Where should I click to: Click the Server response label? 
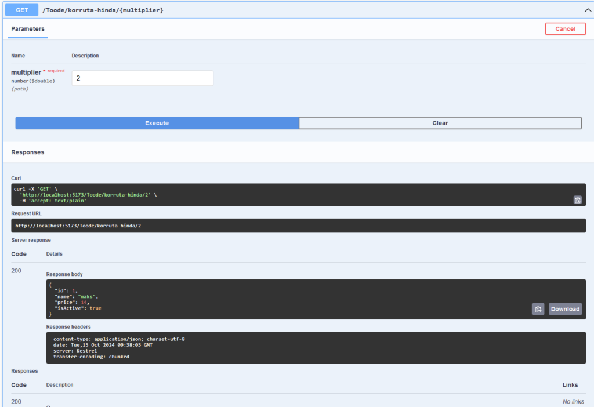click(x=31, y=240)
